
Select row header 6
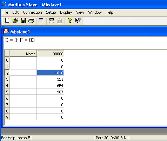tap(7, 98)
